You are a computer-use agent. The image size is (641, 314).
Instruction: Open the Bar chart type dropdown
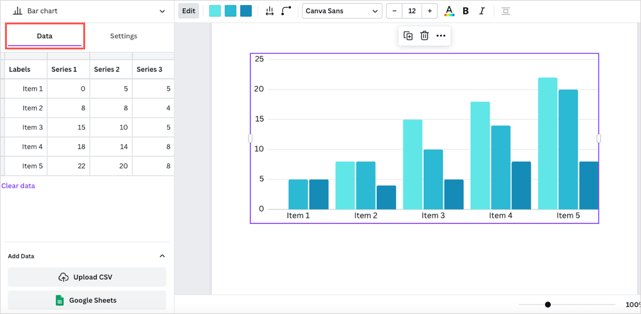tap(88, 11)
